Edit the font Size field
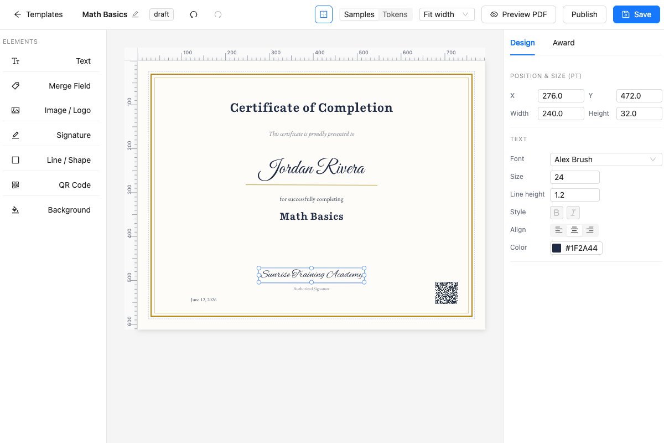Image resolution: width=664 pixels, height=443 pixels. point(575,177)
